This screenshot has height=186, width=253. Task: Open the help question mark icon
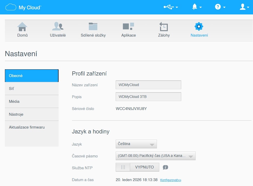[x=218, y=7]
